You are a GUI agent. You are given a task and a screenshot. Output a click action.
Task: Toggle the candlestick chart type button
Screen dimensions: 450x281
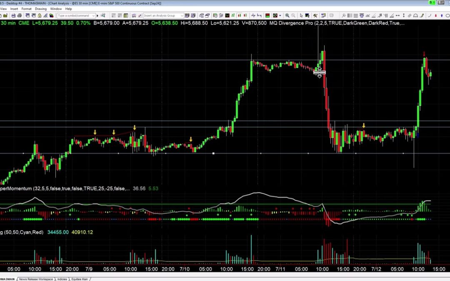[x=239, y=15]
